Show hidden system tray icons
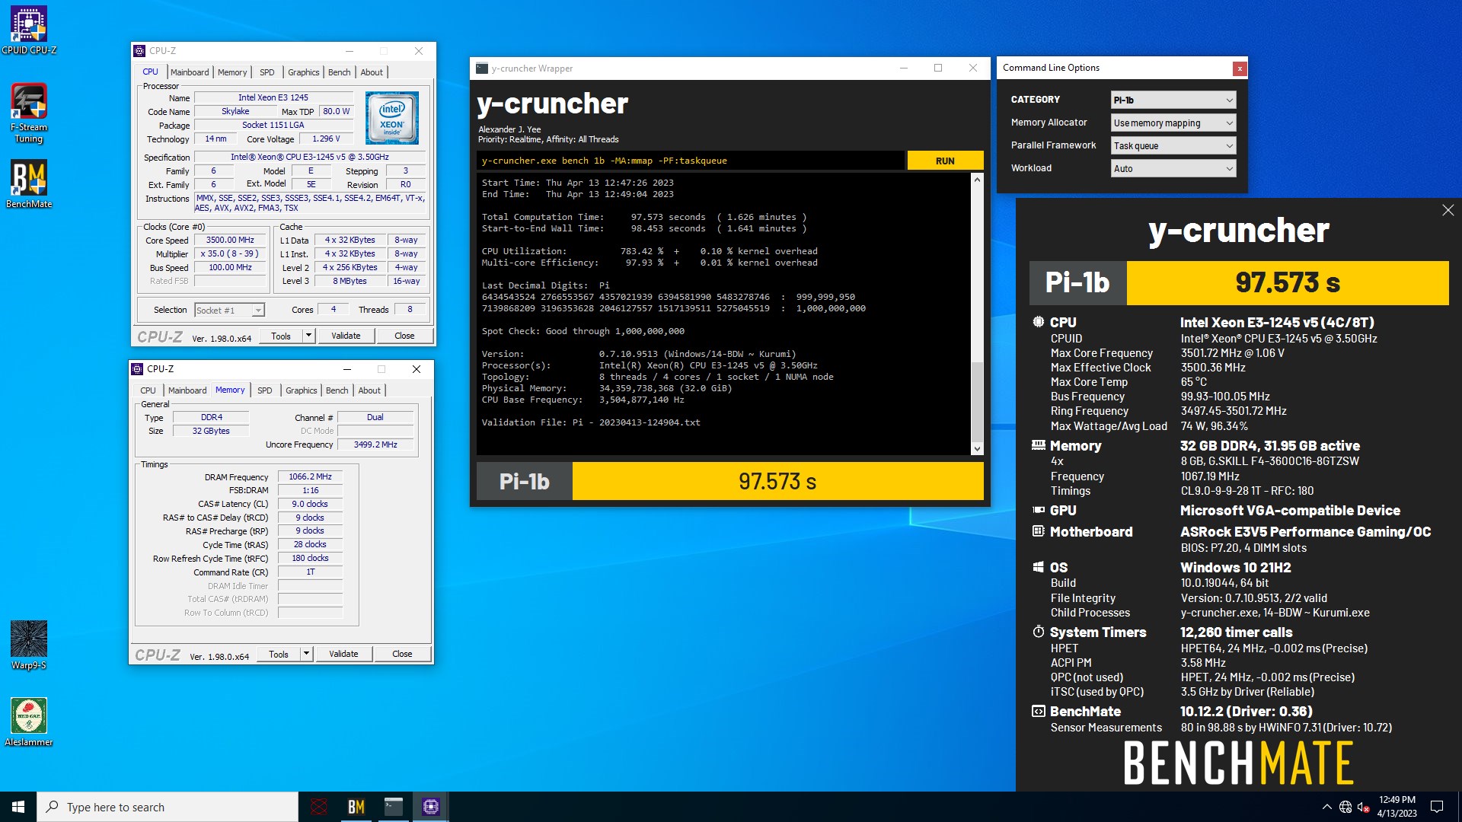The width and height of the screenshot is (1462, 822). (x=1327, y=807)
